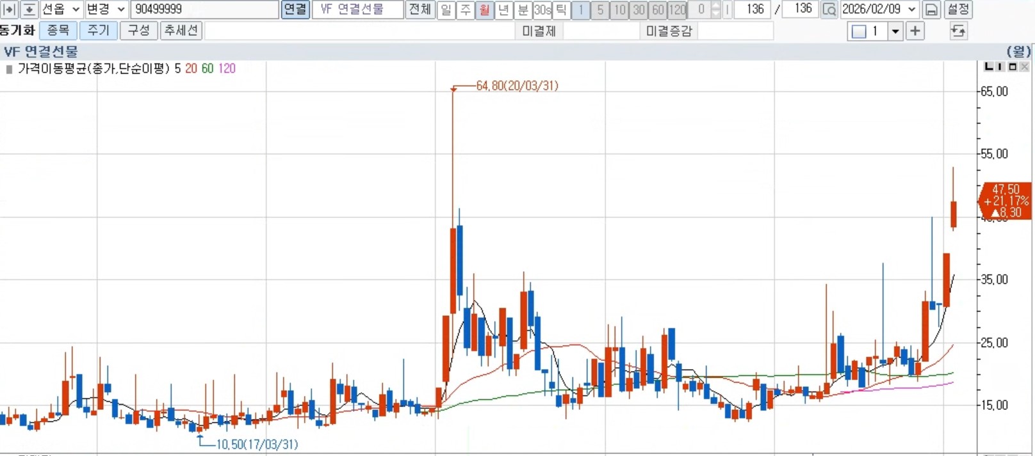Click the jump-to-end arrow icon in the top toolbar
This screenshot has height=456, width=1035.
tap(9, 10)
